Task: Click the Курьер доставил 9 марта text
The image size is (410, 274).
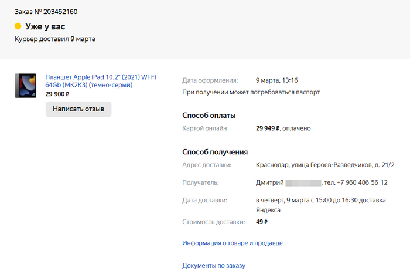Action: click(x=54, y=39)
